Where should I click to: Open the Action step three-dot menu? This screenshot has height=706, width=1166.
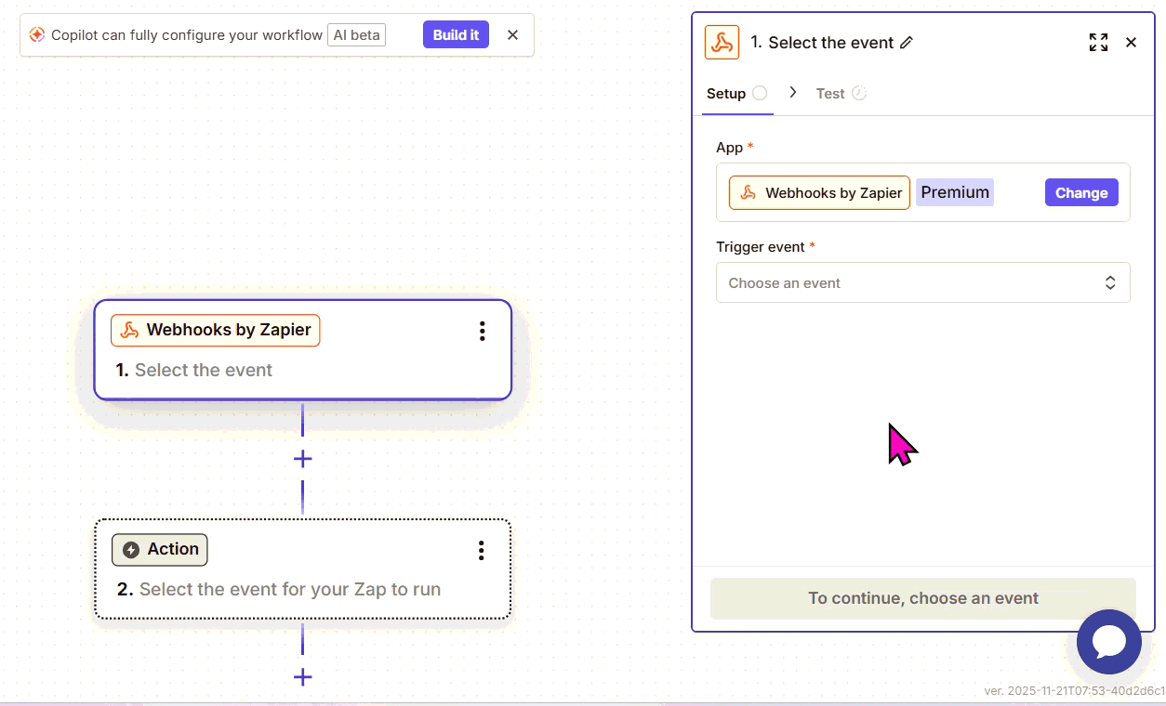[x=481, y=551]
